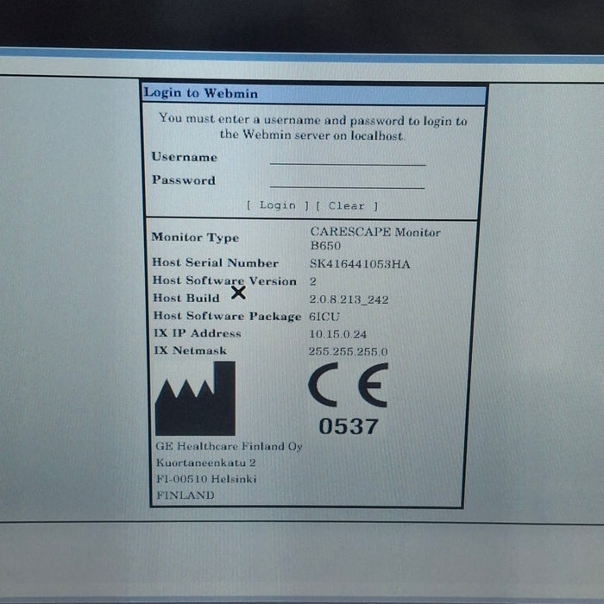
Task: Click the CE mark symbol
Action: point(349,385)
